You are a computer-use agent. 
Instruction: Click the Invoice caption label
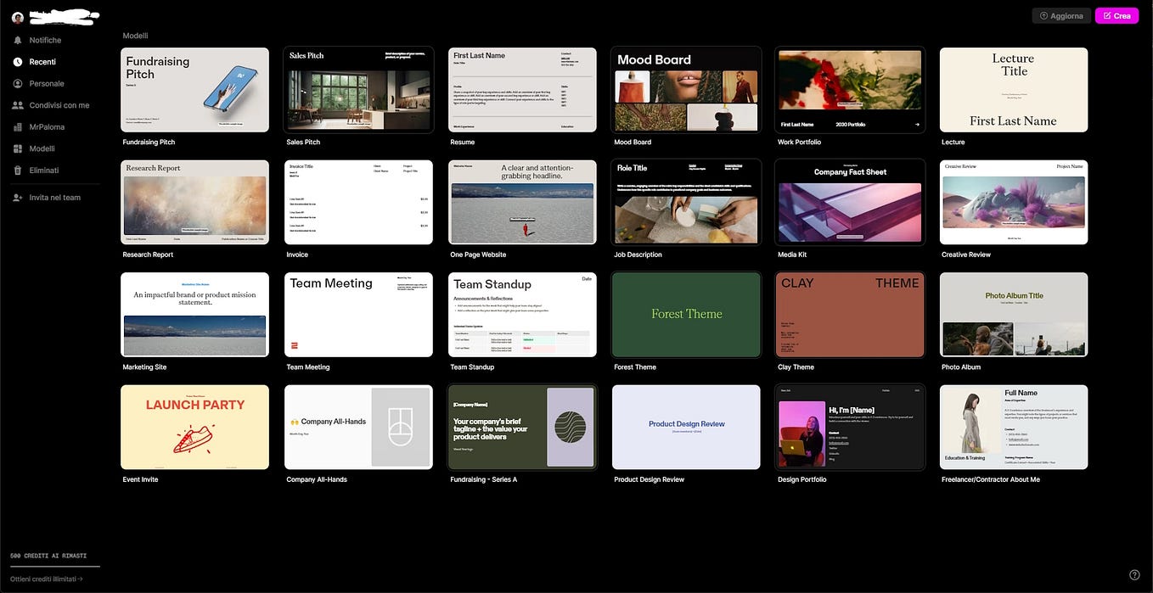coord(297,255)
